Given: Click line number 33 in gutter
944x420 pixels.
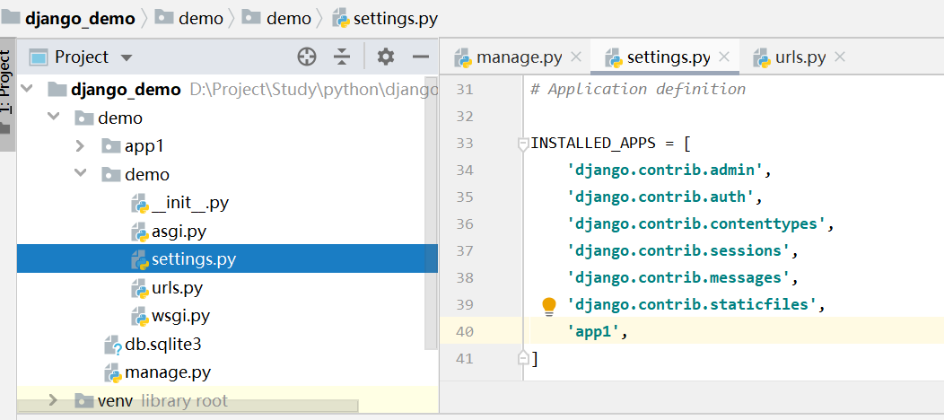Looking at the screenshot, I should coord(465,144).
